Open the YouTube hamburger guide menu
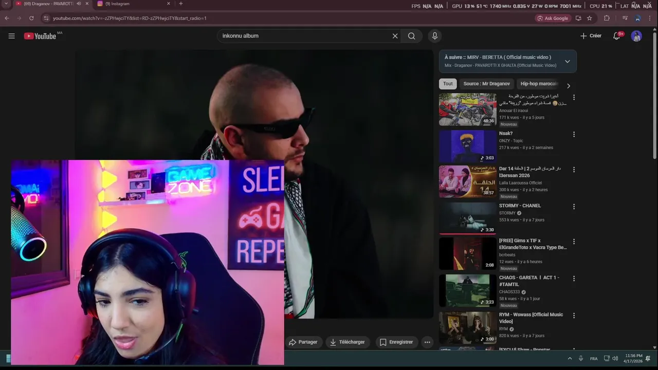Viewport: 658px width, 370px height. point(11,36)
